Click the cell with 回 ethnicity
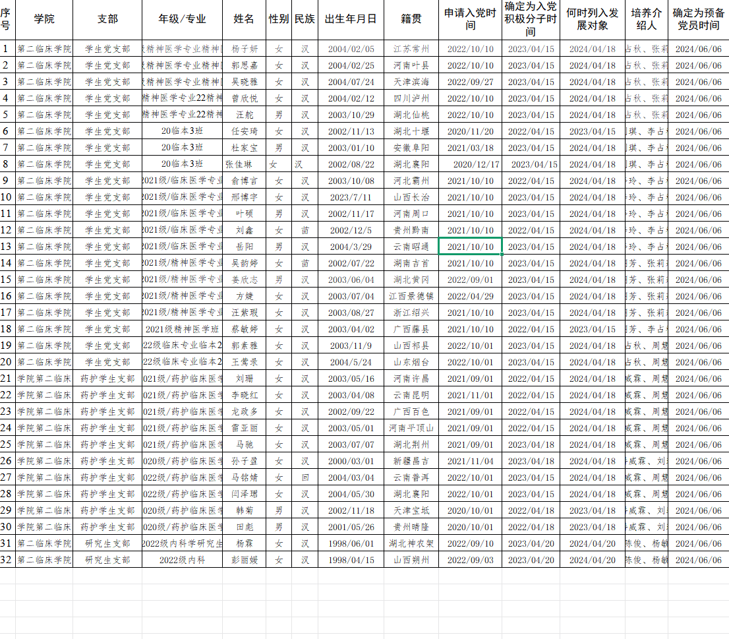 click(305, 477)
